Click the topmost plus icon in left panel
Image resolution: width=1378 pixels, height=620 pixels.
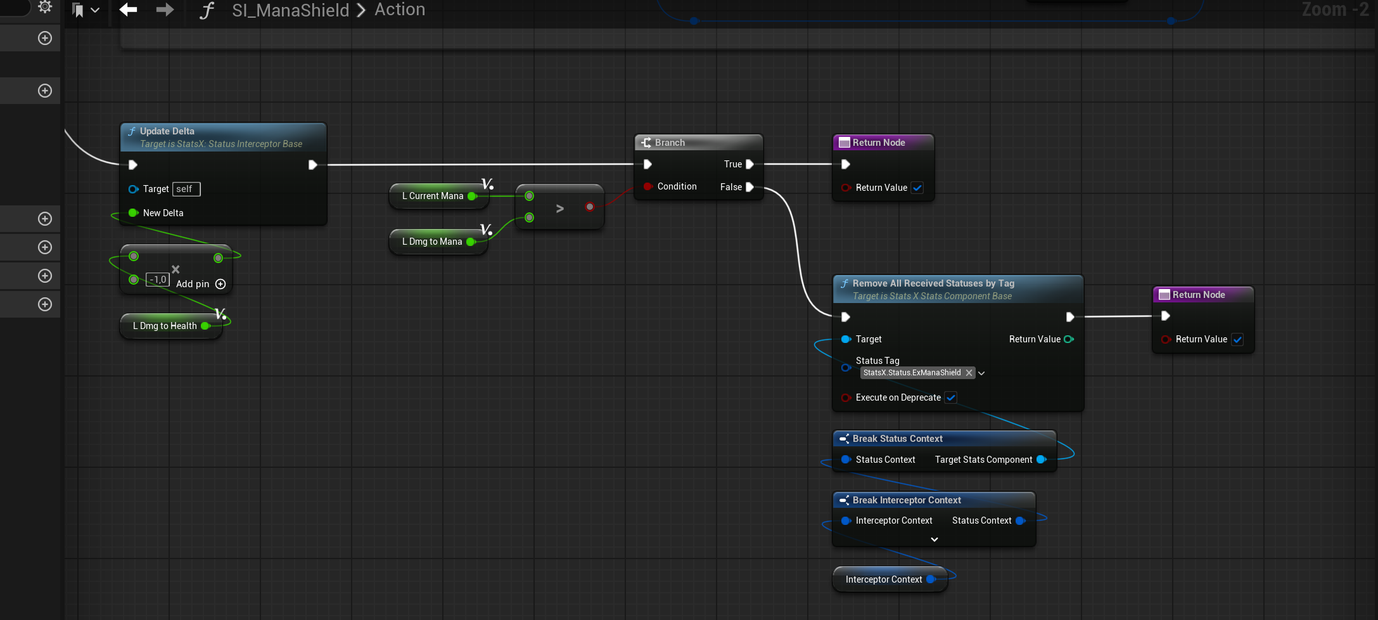click(45, 38)
